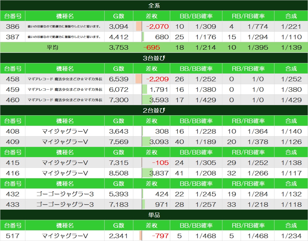Select machine number 415
Image resolution: width=308 pixels, height=241 pixels.
pos(13,163)
